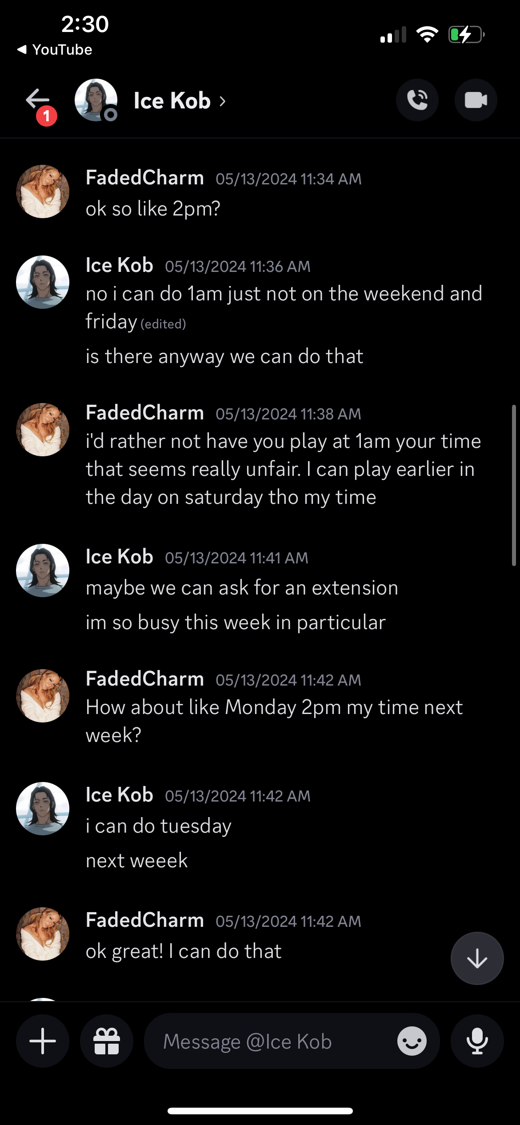This screenshot has height=1125, width=520.
Task: Tap the microphone voice message icon
Action: pos(477,1041)
